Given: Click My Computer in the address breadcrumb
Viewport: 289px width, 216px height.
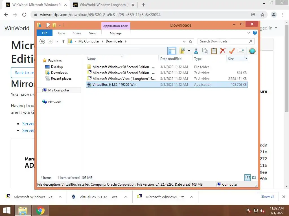Looking at the screenshot, I should pyautogui.click(x=89, y=41).
